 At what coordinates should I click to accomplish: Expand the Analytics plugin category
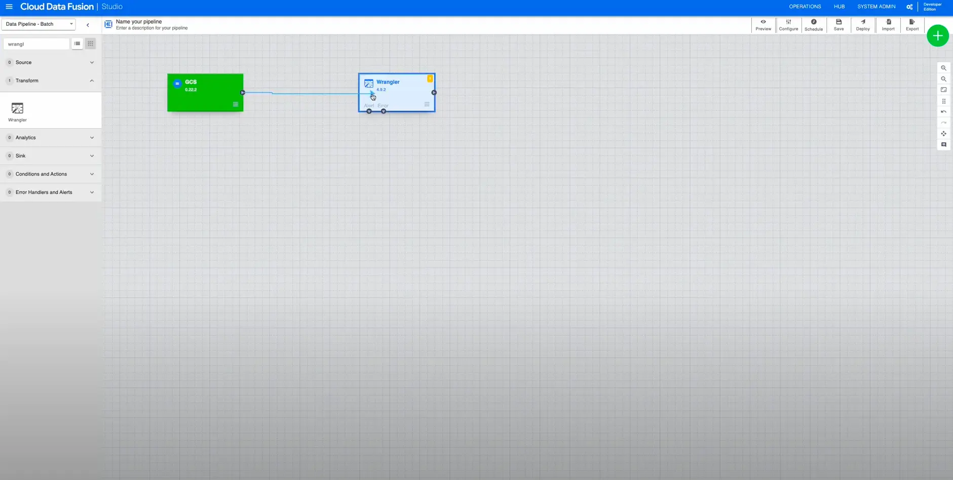[x=51, y=138]
